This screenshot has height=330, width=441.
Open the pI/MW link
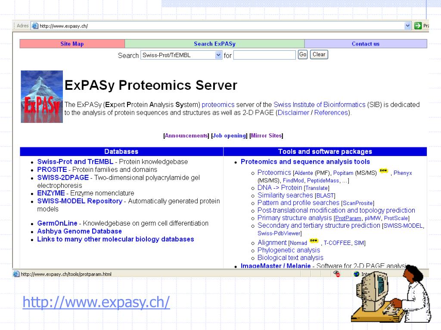373,218
